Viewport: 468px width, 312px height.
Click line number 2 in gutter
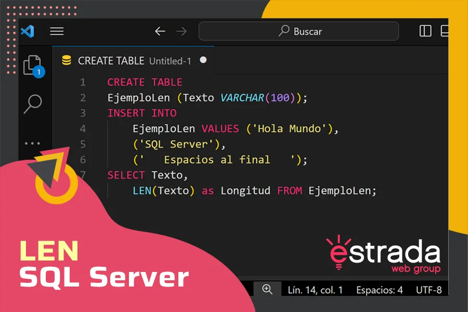click(83, 98)
